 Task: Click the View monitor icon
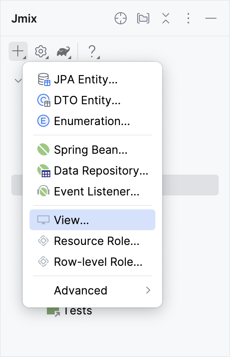43,220
